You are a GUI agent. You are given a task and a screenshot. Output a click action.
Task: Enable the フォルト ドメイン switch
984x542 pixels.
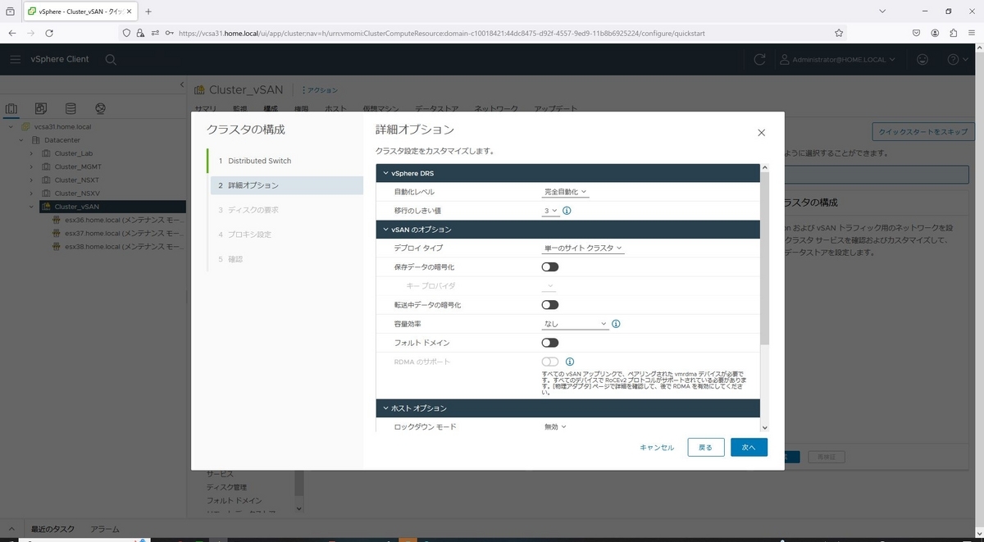(x=549, y=343)
